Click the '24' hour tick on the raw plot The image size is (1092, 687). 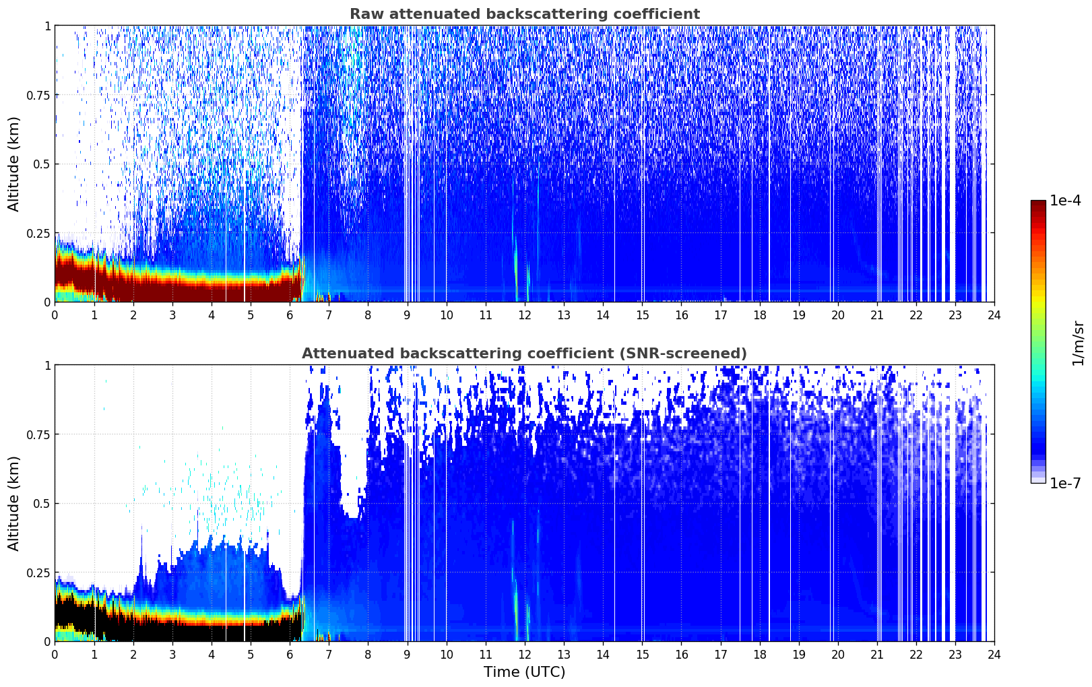pos(994,315)
